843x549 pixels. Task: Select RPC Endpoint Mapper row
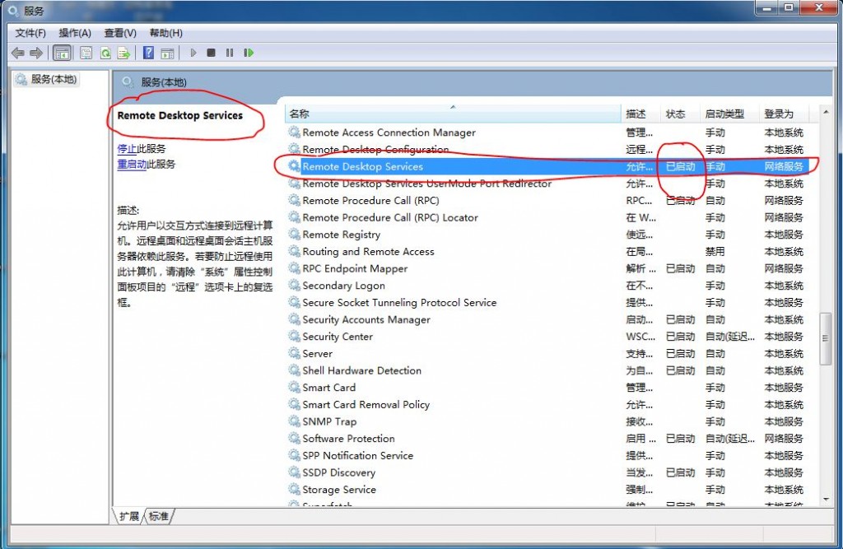point(547,268)
